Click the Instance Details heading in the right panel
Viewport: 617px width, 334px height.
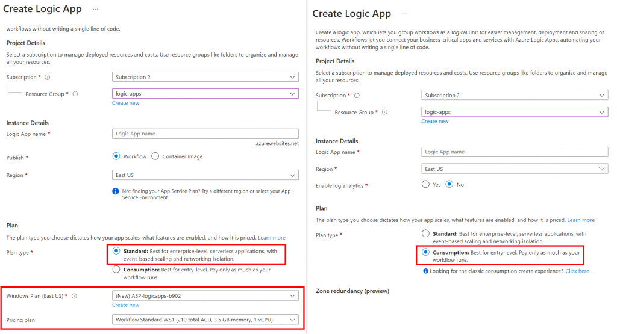pyautogui.click(x=337, y=141)
